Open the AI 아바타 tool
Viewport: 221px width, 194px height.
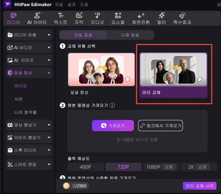point(37,18)
